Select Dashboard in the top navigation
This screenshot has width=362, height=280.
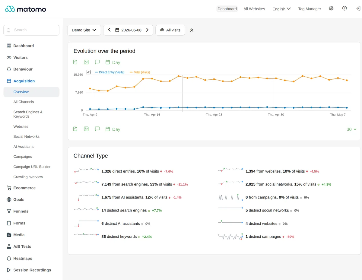pos(227,9)
